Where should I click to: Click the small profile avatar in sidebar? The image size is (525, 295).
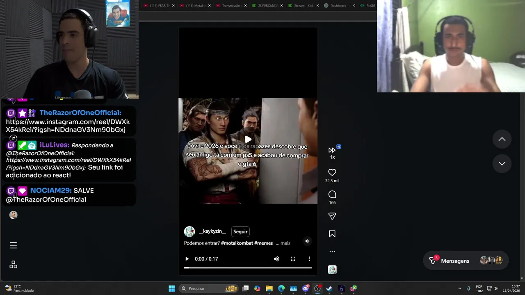pyautogui.click(x=14, y=215)
